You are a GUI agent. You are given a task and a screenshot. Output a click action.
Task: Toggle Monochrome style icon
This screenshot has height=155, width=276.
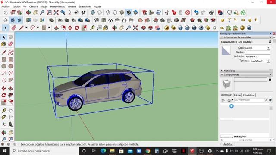click(x=135, y=12)
